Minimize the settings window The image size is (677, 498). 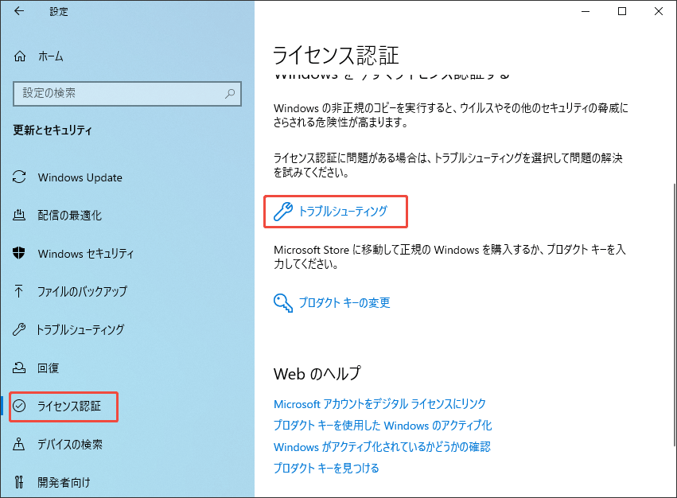(x=586, y=11)
